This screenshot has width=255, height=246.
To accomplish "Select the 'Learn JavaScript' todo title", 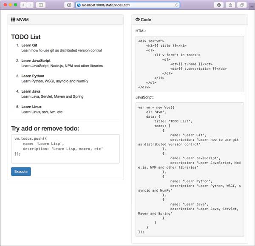I will tap(36, 61).
